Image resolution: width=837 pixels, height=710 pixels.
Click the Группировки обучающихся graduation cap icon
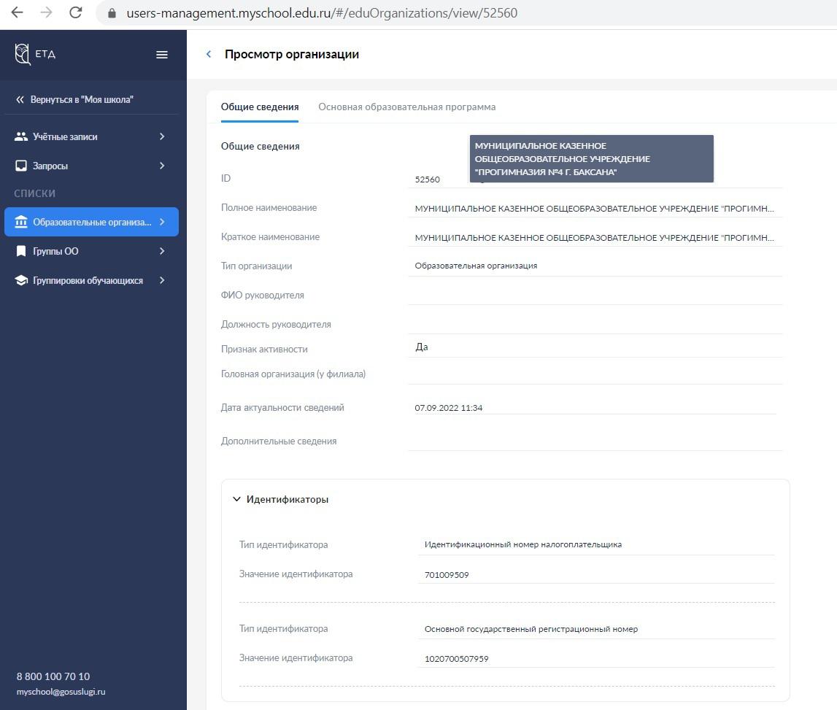[21, 280]
